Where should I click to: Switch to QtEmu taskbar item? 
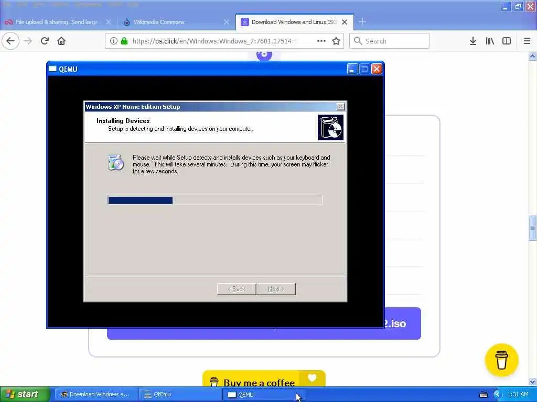coord(180,395)
